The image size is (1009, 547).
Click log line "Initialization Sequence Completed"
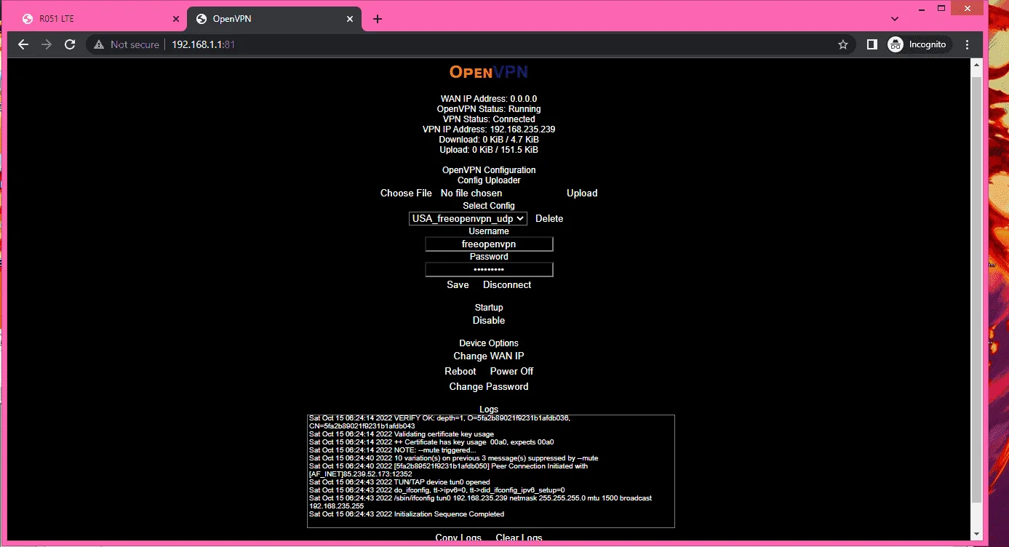407,514
